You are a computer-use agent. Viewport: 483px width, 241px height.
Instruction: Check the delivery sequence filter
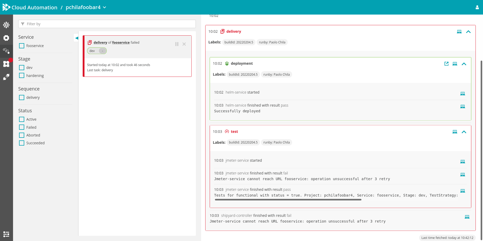click(22, 97)
